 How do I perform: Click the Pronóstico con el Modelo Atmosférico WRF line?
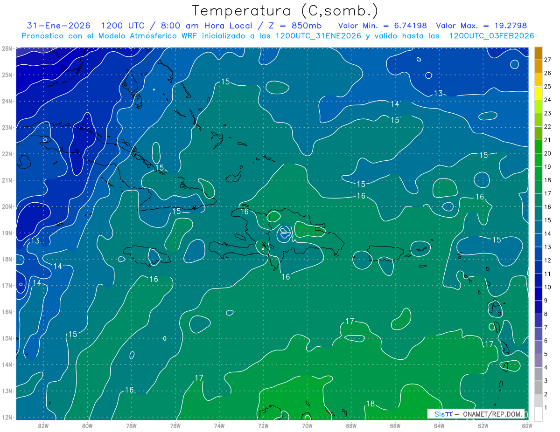coord(278,36)
